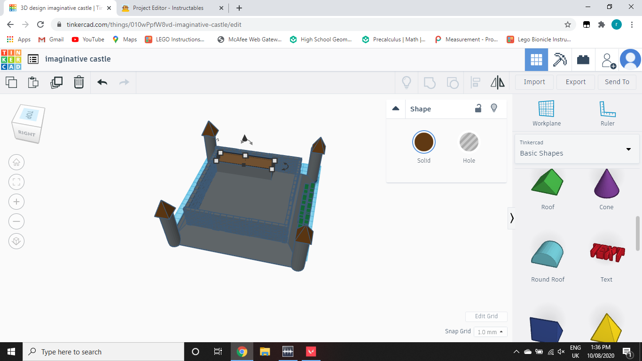Open Chrome extensions puzzle icon
The height and width of the screenshot is (361, 642).
click(601, 24)
